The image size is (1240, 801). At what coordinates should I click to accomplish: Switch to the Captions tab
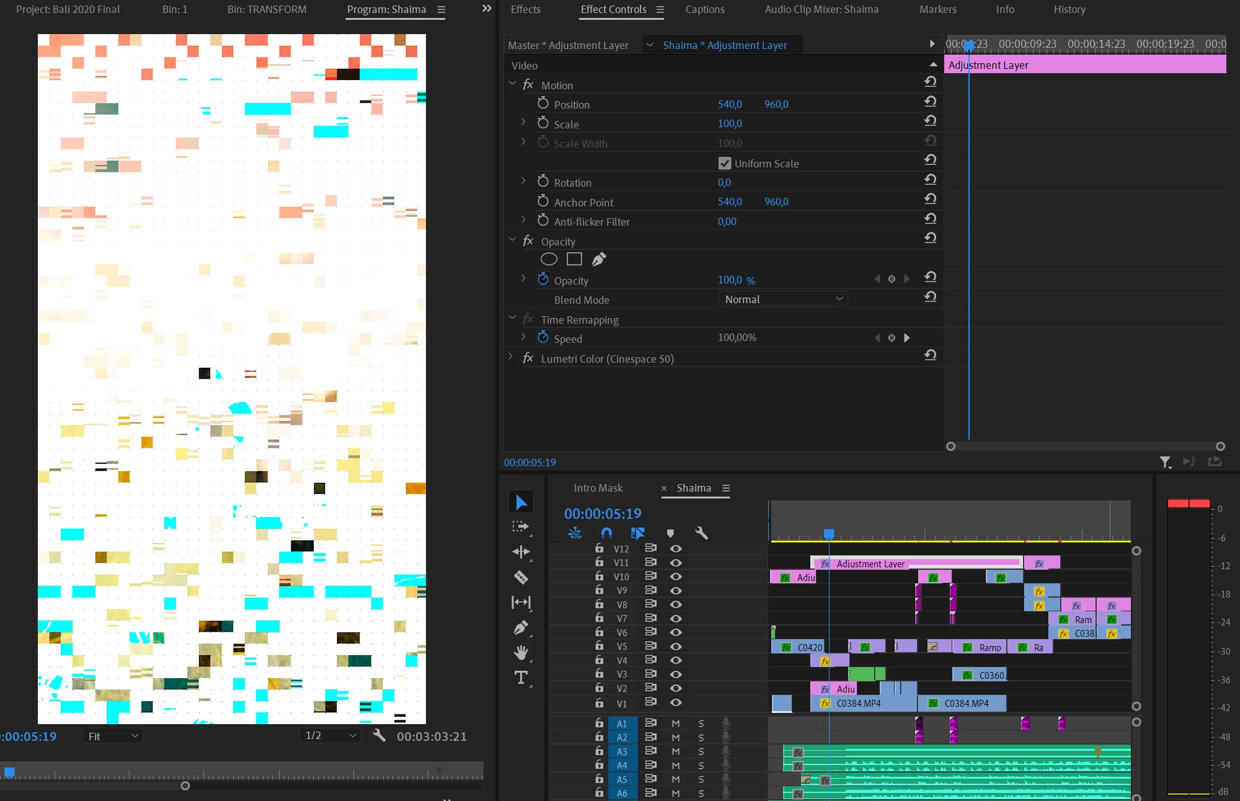click(704, 9)
